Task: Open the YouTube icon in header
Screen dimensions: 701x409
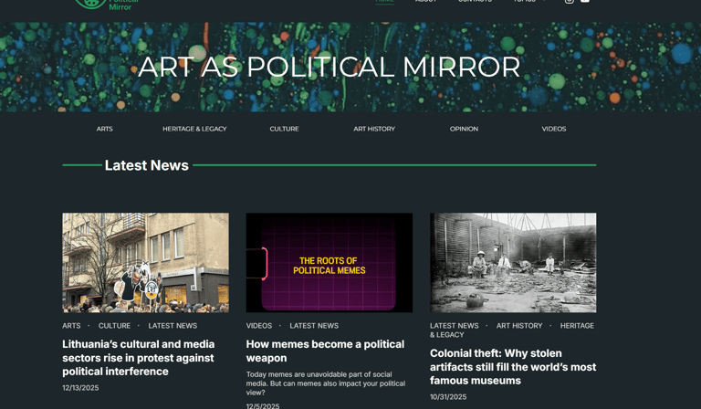Action: click(585, 1)
